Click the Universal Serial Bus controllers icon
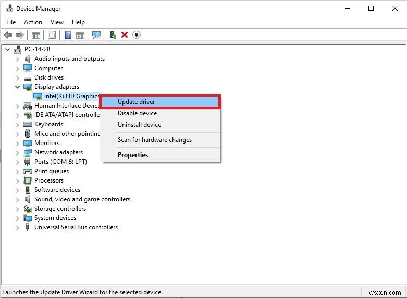 [x=27, y=227]
